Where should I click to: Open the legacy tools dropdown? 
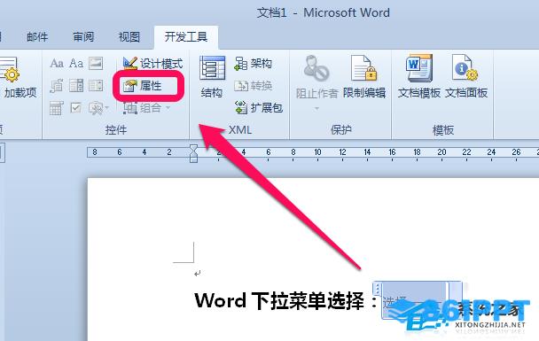point(98,108)
